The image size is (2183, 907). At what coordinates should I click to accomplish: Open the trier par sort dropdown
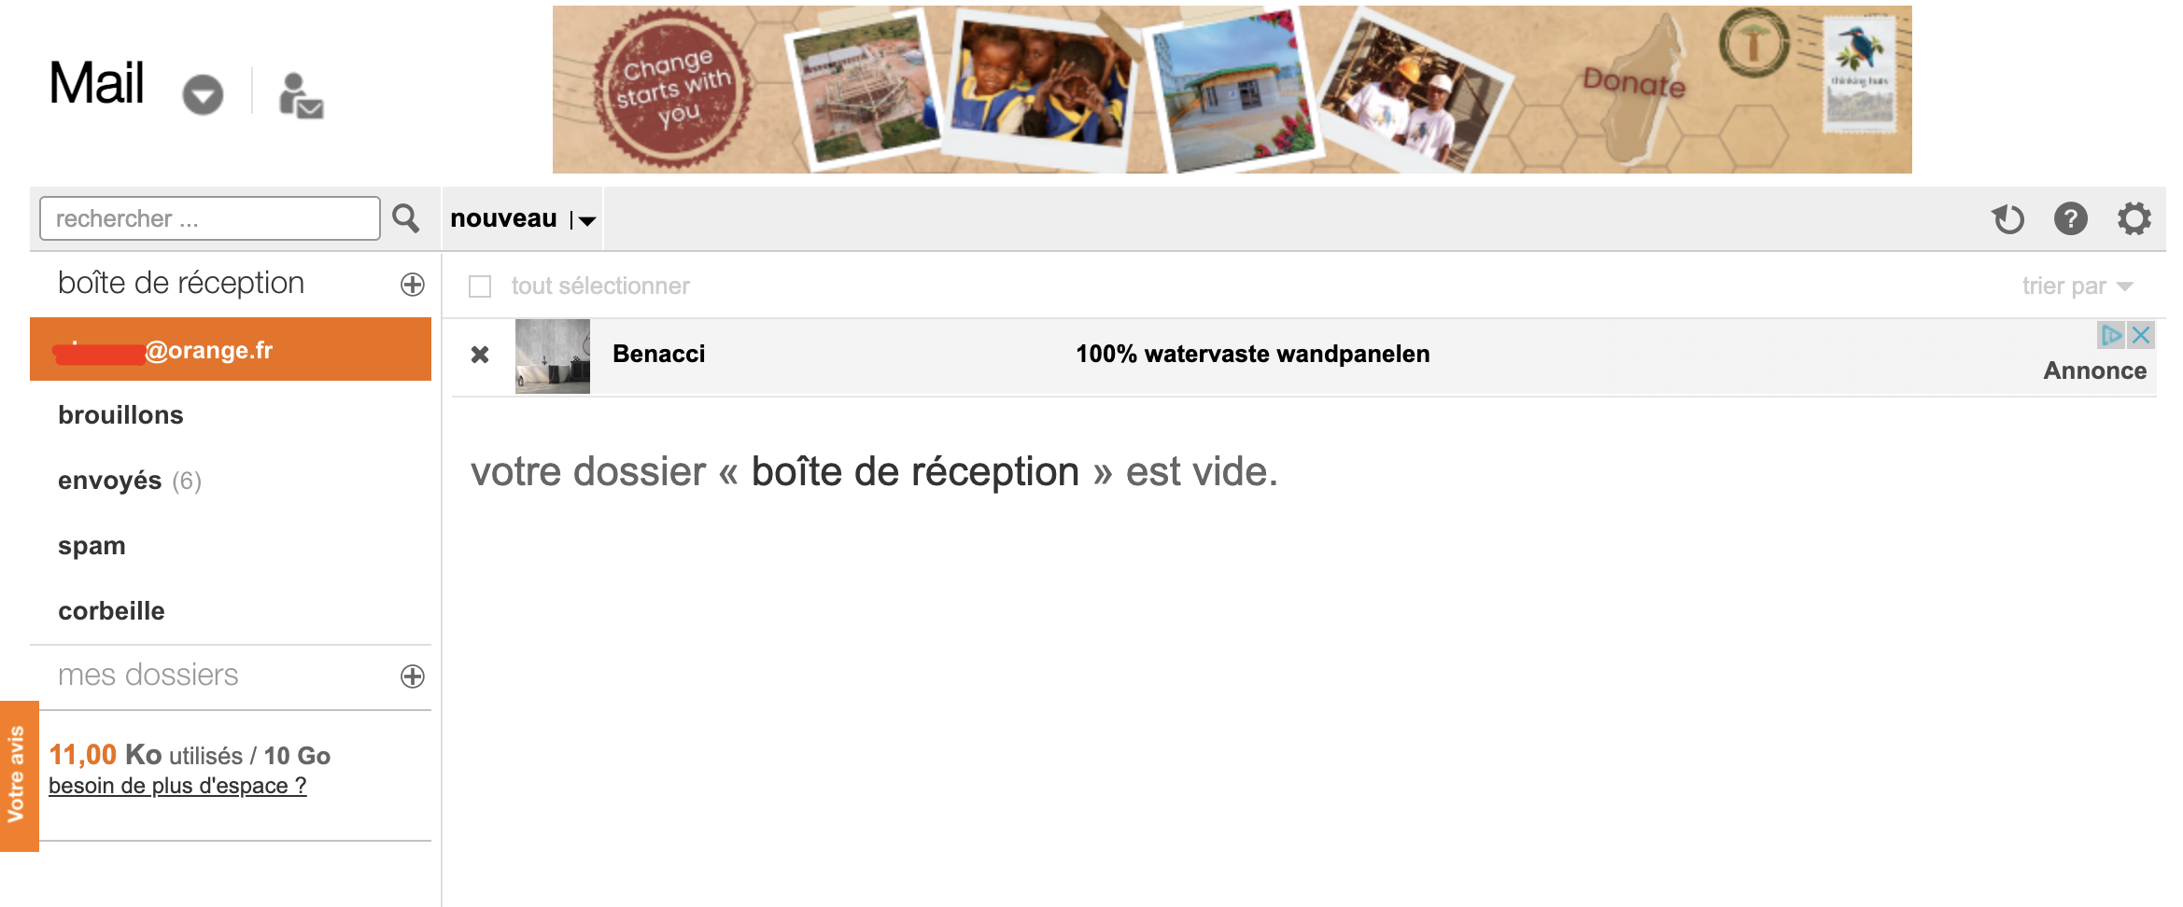2077,286
